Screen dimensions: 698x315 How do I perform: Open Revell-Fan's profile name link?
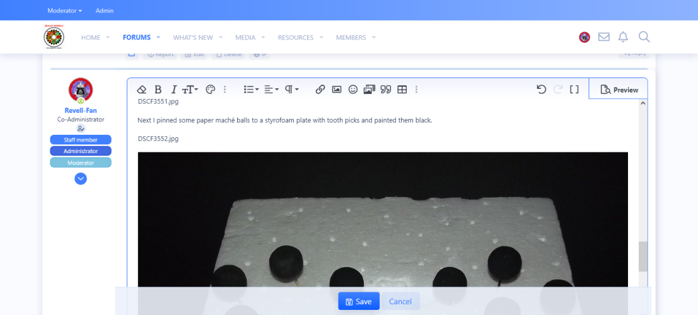point(81,111)
